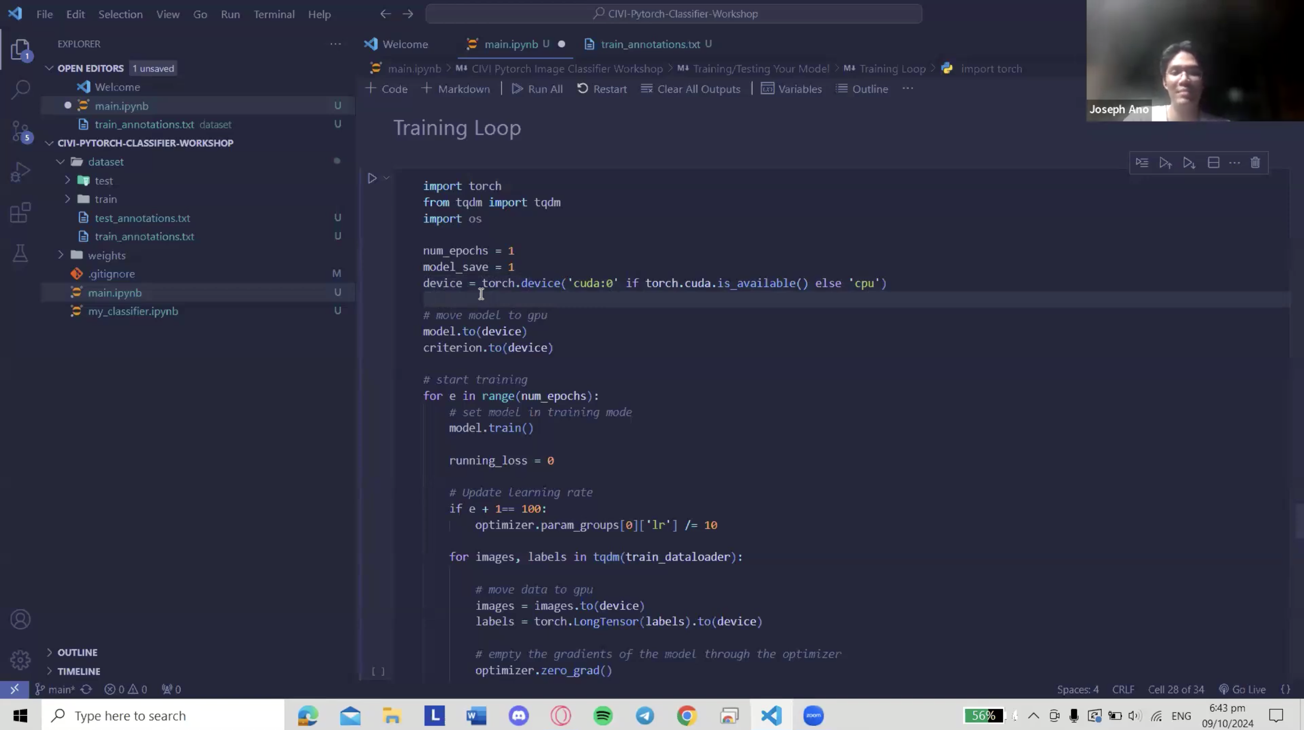Open Zoom from the taskbar
Viewport: 1304px width, 730px height.
click(813, 715)
